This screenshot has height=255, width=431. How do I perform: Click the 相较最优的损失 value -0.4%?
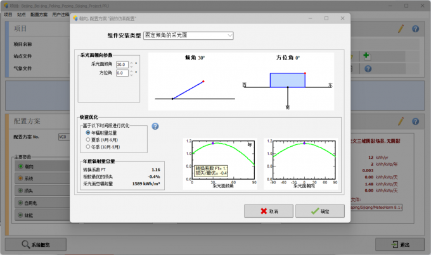[x=154, y=177]
